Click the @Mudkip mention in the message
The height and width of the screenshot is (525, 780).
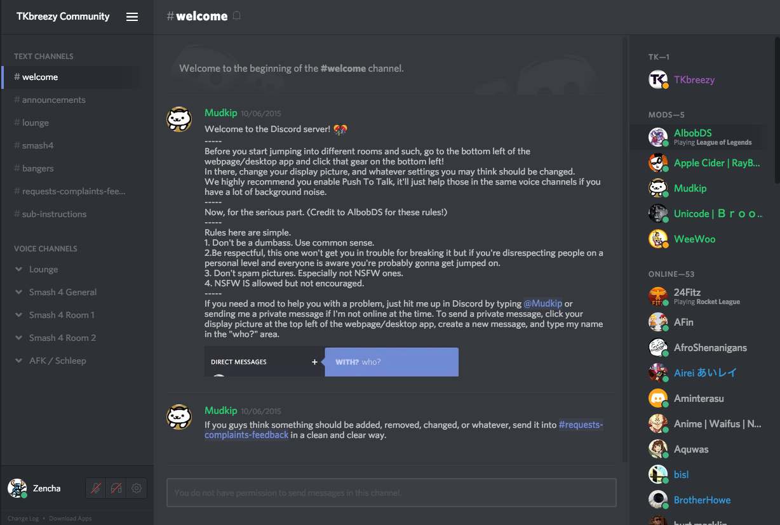point(542,303)
